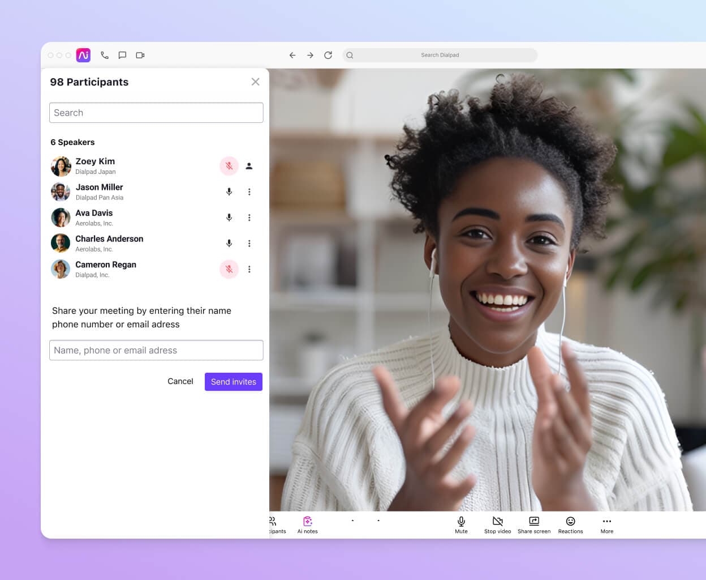Viewport: 706px width, 580px height.
Task: Expand the small caret next to Ai notes
Action: (352, 521)
